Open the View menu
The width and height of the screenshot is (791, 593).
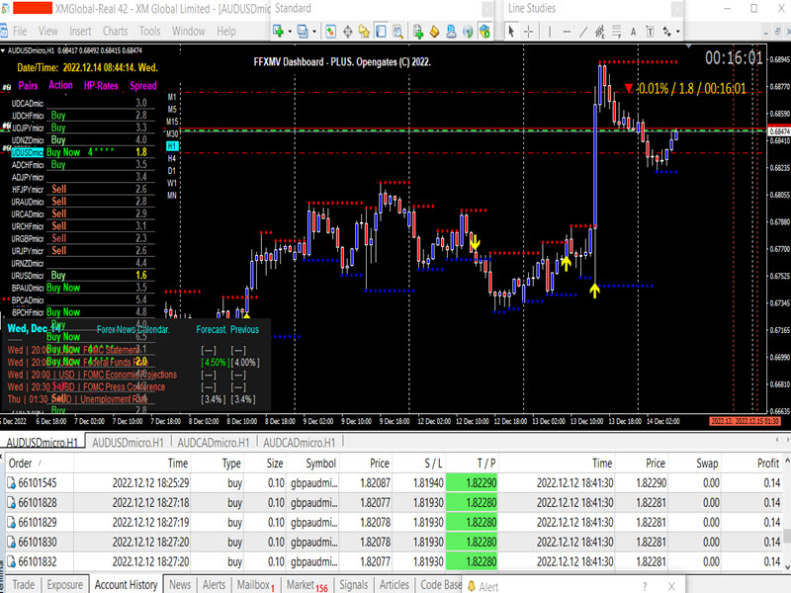tap(47, 32)
